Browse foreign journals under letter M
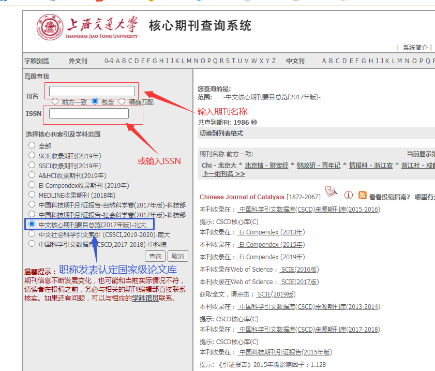 [x=189, y=61]
